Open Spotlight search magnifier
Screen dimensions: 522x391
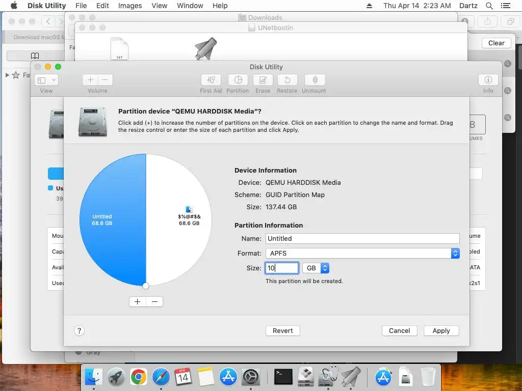tap(489, 6)
